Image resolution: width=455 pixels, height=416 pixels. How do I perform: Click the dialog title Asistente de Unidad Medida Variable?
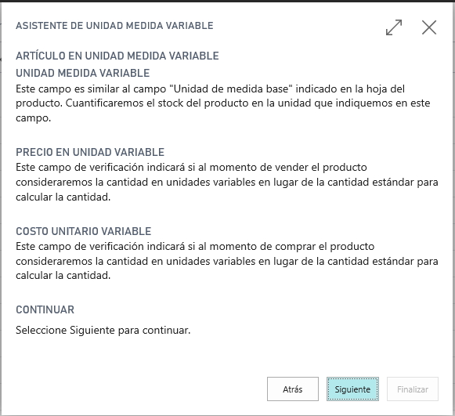click(x=114, y=26)
